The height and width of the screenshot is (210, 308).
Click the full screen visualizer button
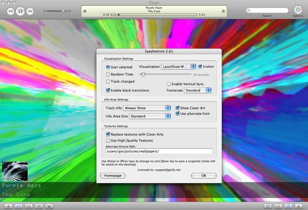[x=49, y=206]
